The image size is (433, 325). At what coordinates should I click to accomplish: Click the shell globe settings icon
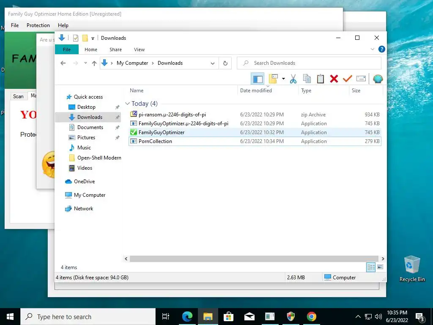click(x=378, y=79)
